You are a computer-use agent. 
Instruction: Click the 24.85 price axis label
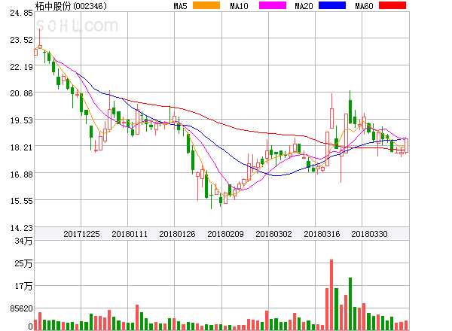coord(22,13)
